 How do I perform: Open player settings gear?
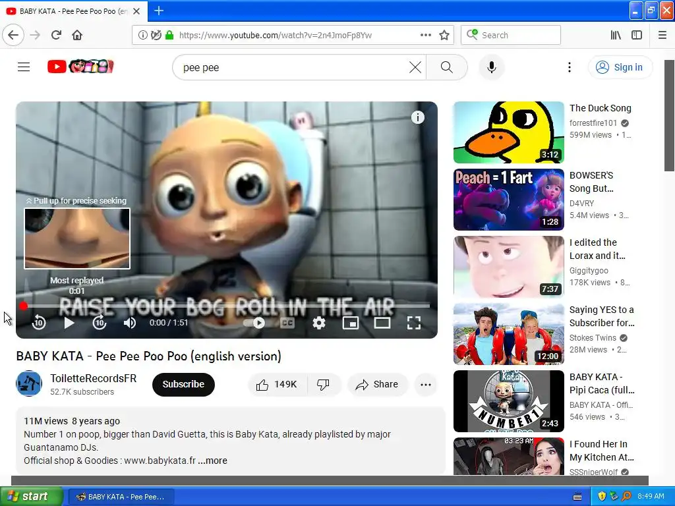[x=318, y=323]
